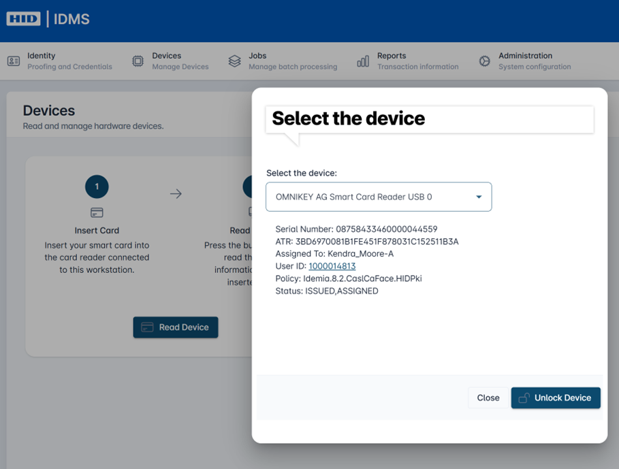Viewport: 619px width, 469px height.
Task: Click the unlock padlock icon in Unlock Device
Action: 524,398
